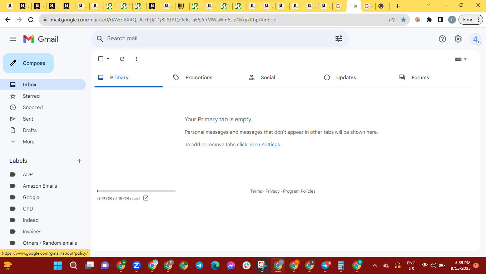The image size is (486, 274).
Task: Expand the tab search chevron in title bar
Action: point(428,5)
